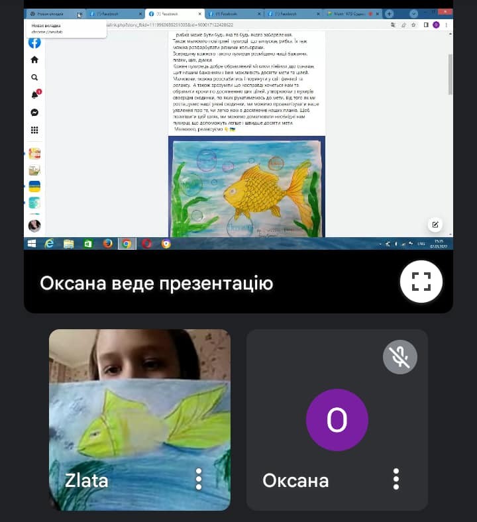Click the new message compose icon
Image resolution: width=477 pixels, height=522 pixels.
[x=435, y=225]
